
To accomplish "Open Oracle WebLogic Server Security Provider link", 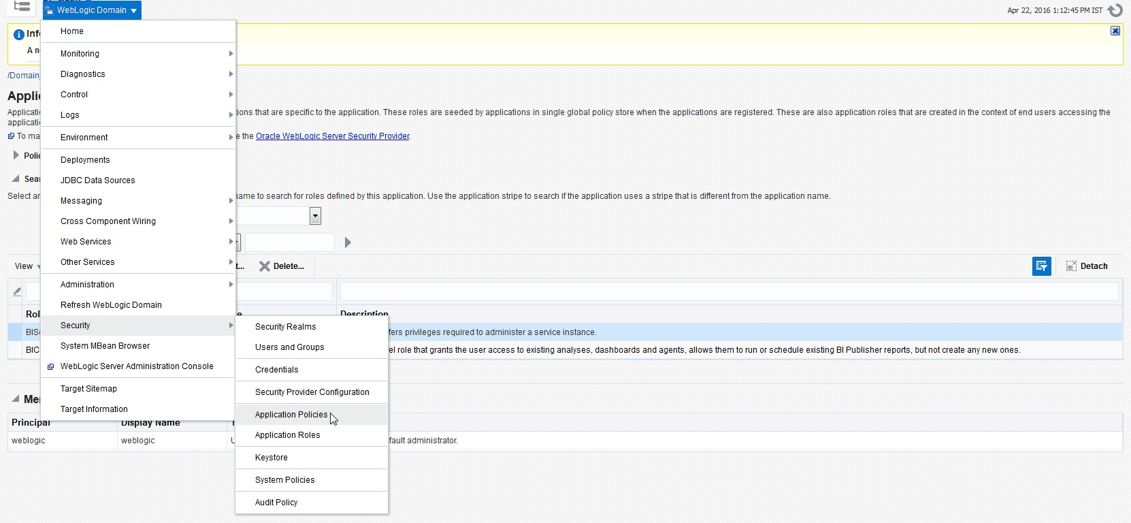I will pos(332,136).
